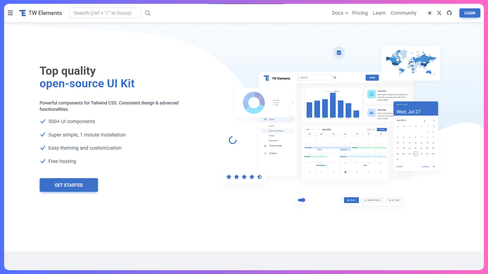Open the Community menu item

(x=403, y=13)
